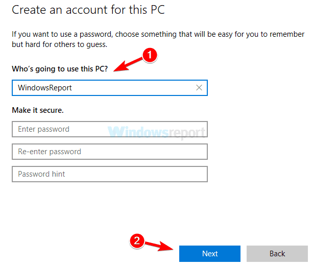
Task: Go back with the Back button
Action: [x=277, y=254]
